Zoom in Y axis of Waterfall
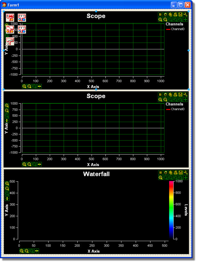This screenshot has height=263, width=197. (7, 184)
